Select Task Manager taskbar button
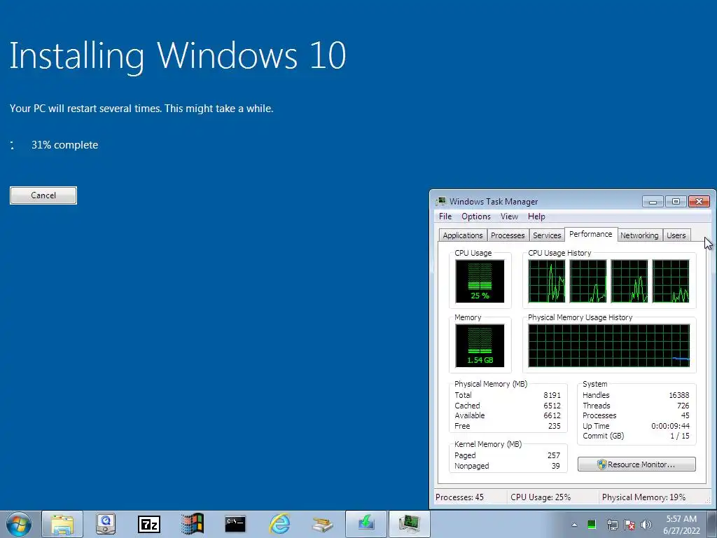This screenshot has width=717, height=538. click(x=409, y=524)
